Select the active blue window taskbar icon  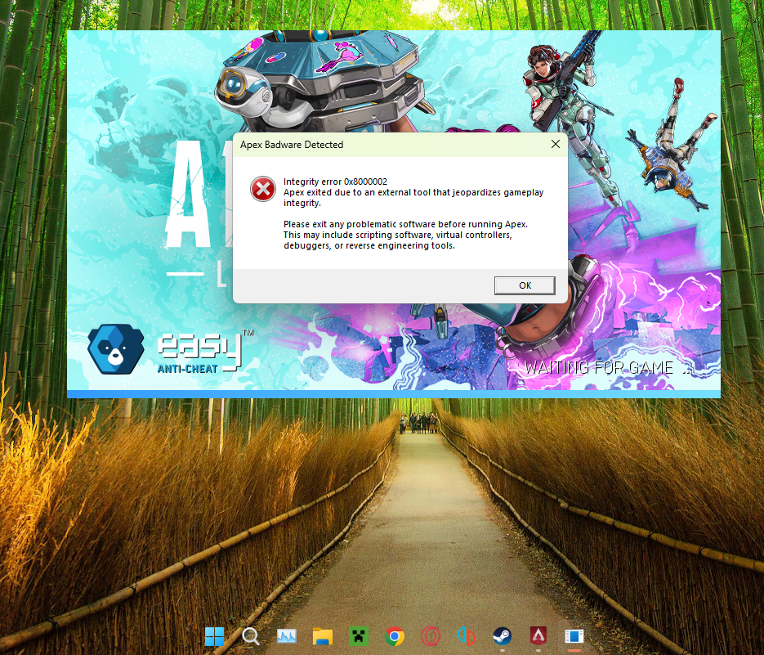point(574,636)
